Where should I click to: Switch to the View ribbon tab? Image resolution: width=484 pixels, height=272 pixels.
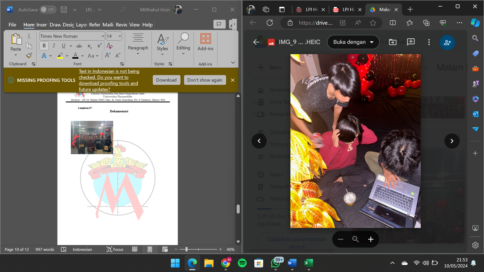pyautogui.click(x=134, y=25)
